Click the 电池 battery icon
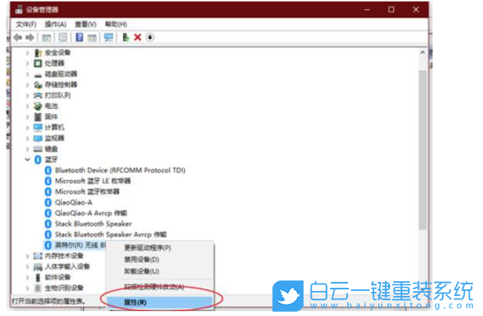This screenshot has width=483, height=316. pyautogui.click(x=37, y=106)
